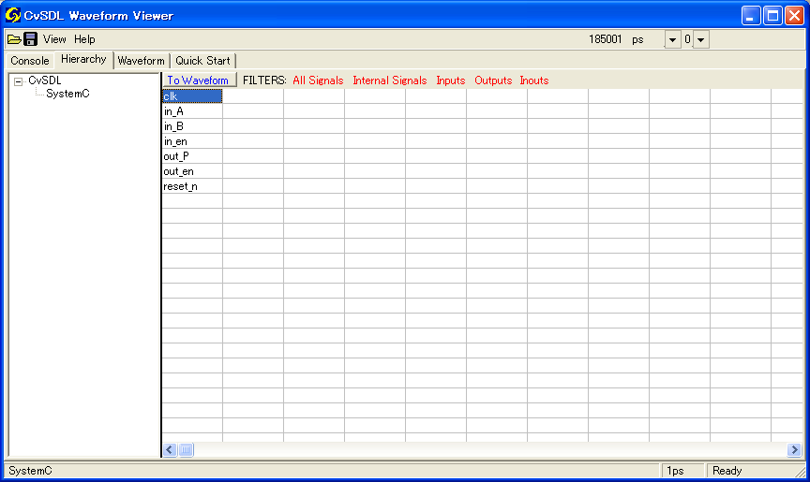Switch to the Console tab
Viewport: 810px width, 482px height.
tap(30, 61)
